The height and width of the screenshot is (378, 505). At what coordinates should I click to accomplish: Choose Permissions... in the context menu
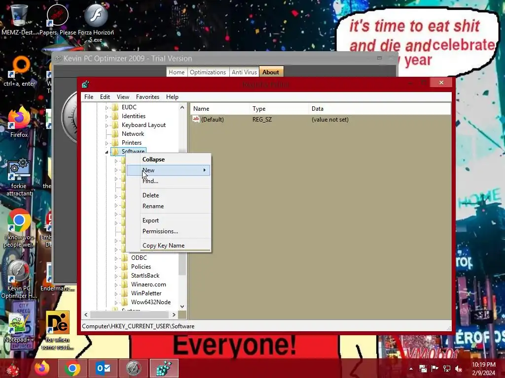(169, 231)
